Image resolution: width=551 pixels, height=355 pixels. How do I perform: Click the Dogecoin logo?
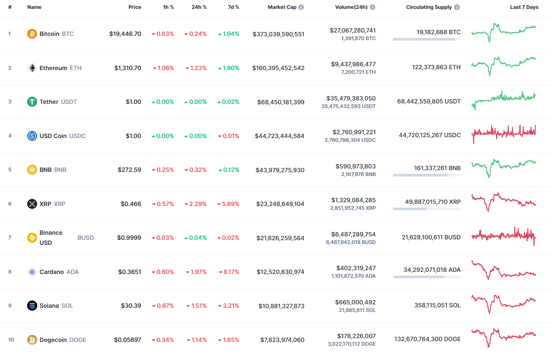click(x=32, y=339)
